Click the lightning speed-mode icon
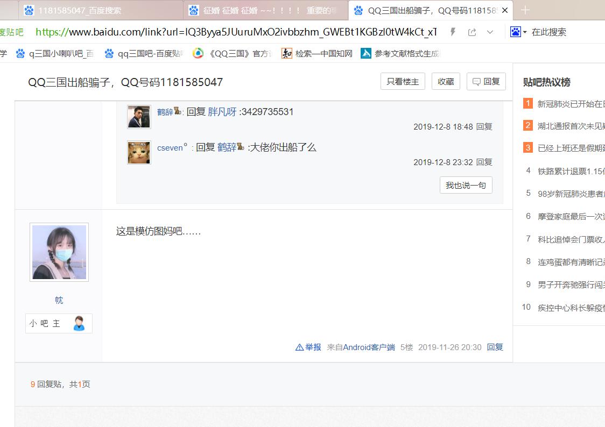The image size is (605, 427). [x=453, y=32]
